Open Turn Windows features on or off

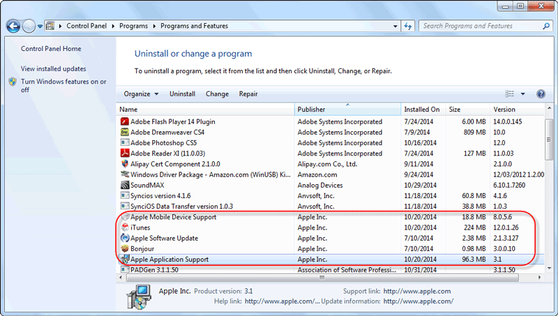63,86
